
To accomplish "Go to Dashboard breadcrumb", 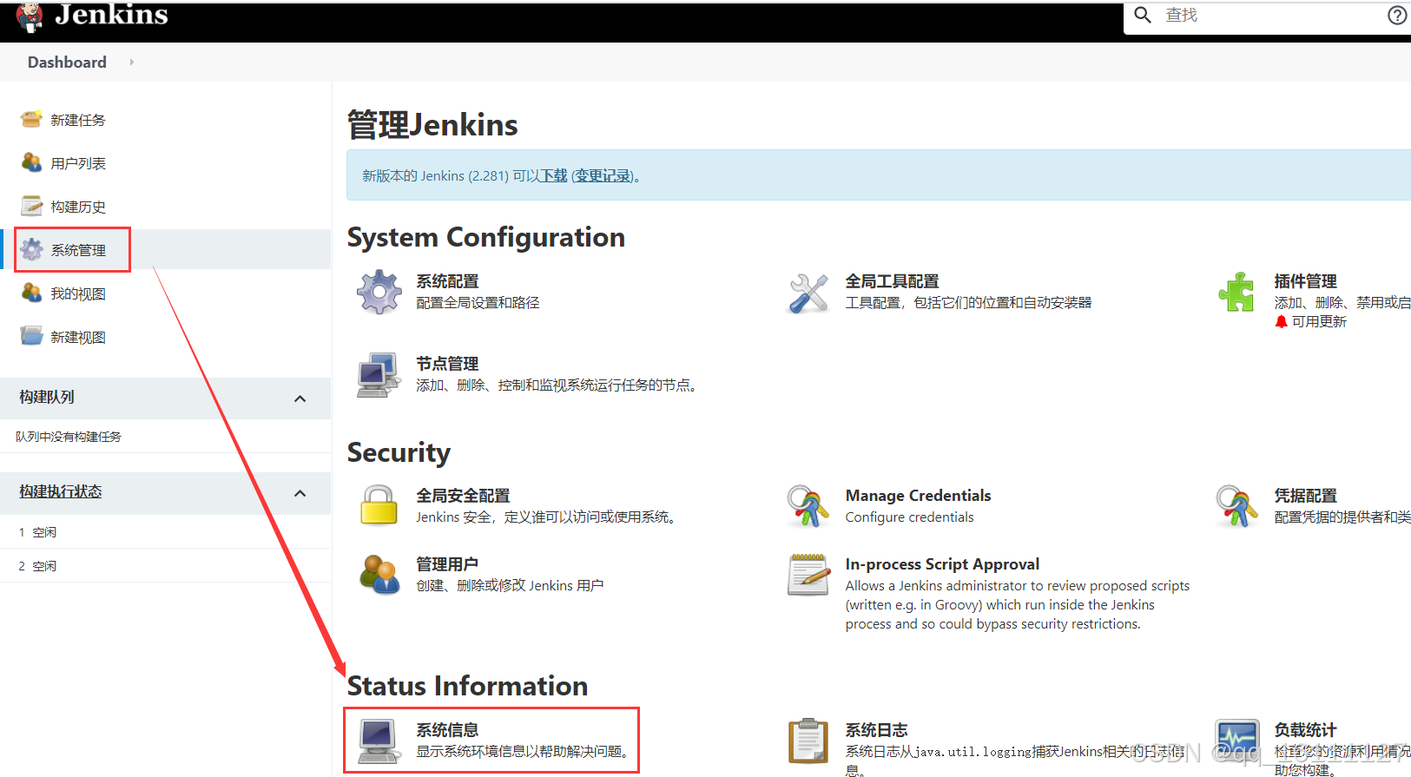I will pyautogui.click(x=67, y=62).
